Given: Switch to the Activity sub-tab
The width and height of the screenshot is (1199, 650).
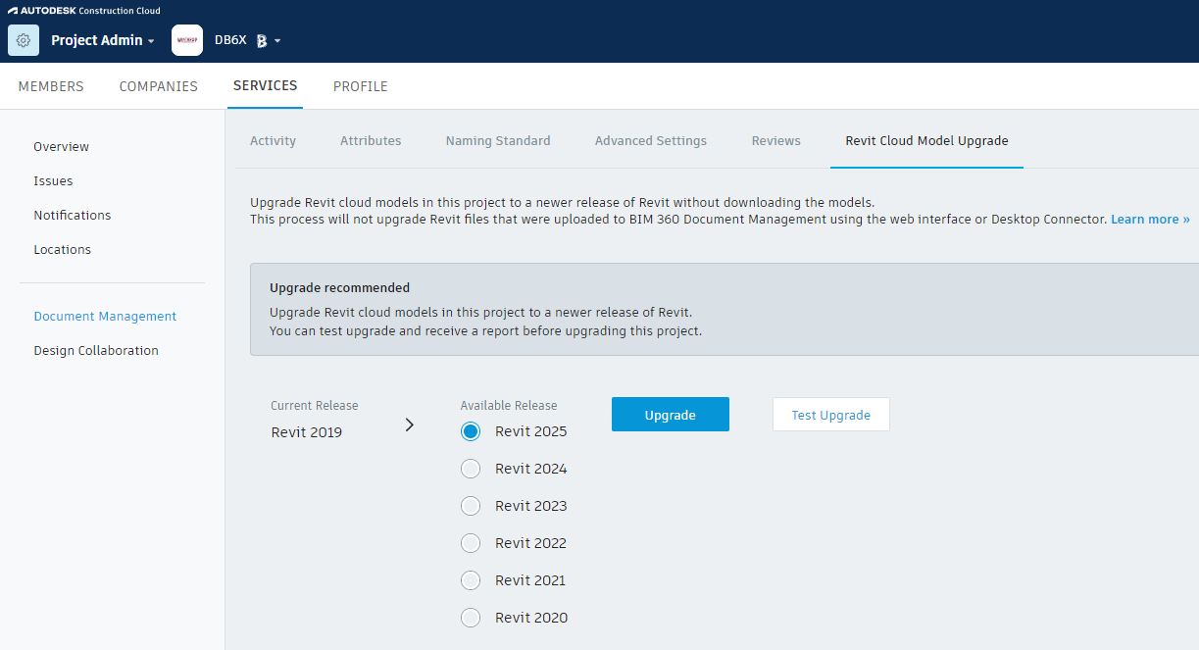Looking at the screenshot, I should pos(273,141).
